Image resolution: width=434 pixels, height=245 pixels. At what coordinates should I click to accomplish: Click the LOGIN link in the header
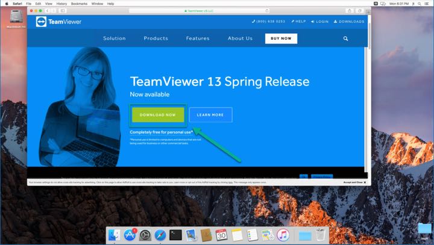(319, 22)
